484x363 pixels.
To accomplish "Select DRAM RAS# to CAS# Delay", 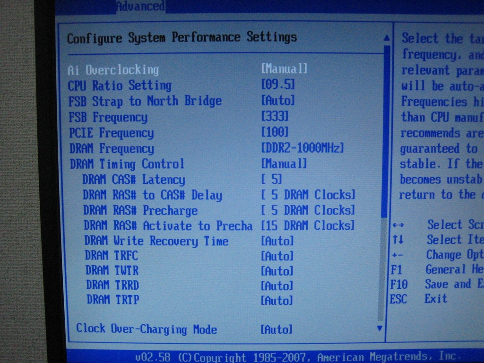I will tap(153, 195).
